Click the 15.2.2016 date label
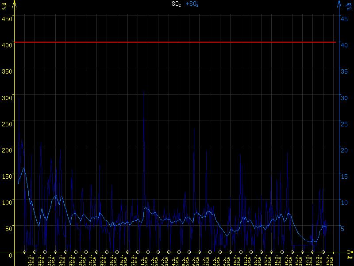Viewport: 354px width, 266px height. coord(287,260)
